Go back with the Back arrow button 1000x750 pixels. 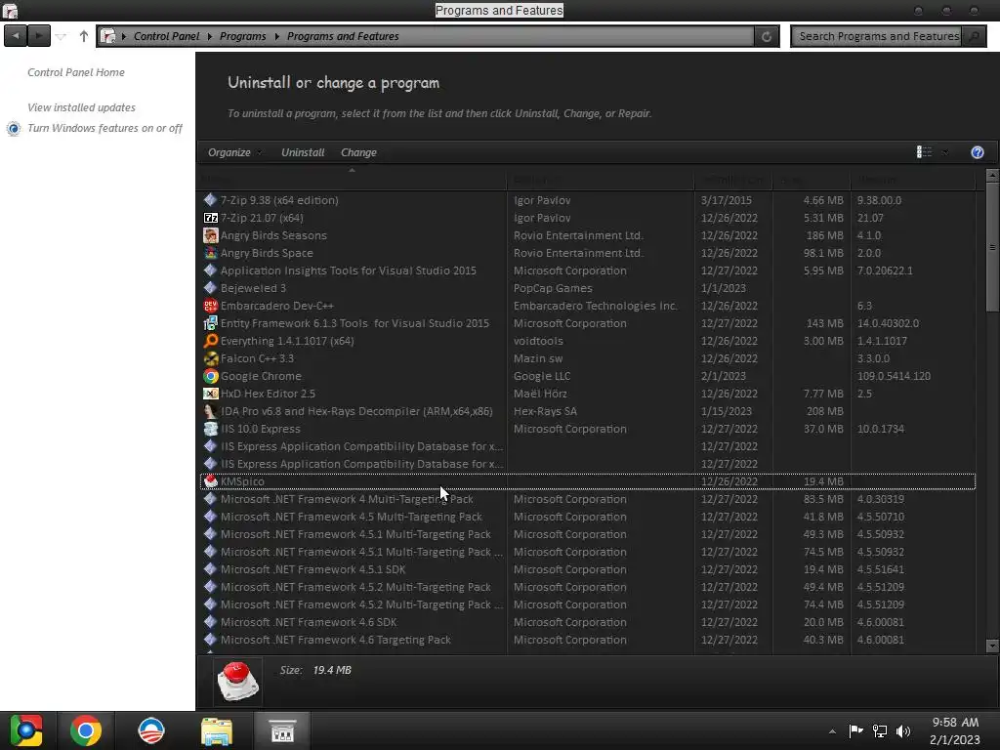(16, 36)
